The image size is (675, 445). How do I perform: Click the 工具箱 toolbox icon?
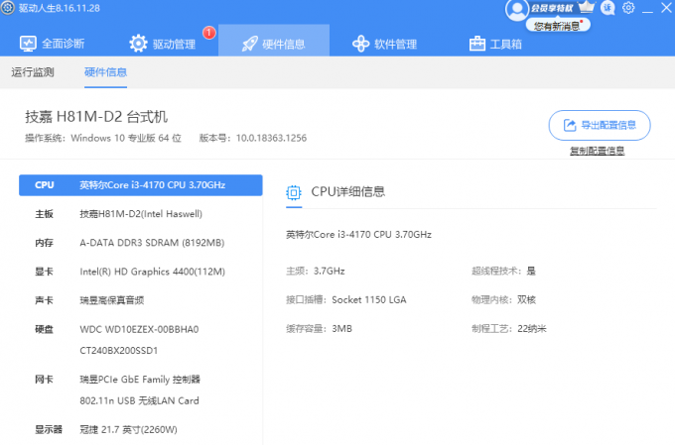coord(477,44)
